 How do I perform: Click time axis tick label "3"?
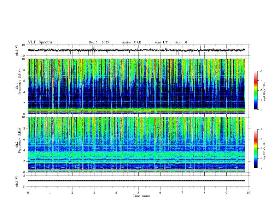point(94,193)
